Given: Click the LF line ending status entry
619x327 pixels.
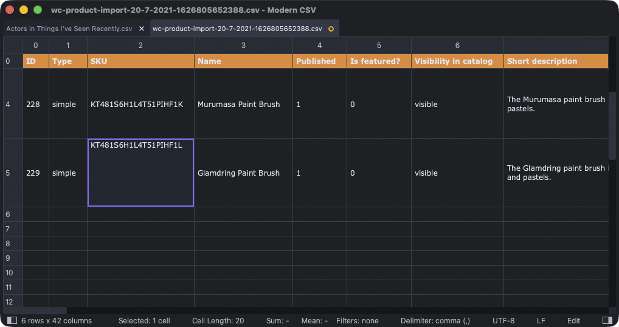Looking at the screenshot, I should pos(541,321).
